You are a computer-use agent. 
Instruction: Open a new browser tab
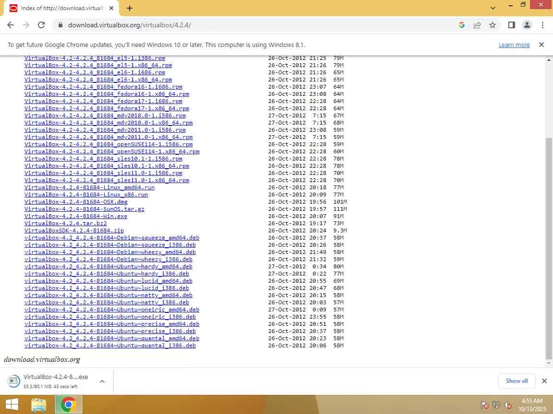[130, 8]
